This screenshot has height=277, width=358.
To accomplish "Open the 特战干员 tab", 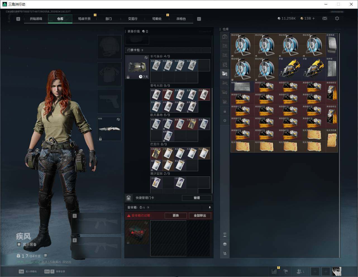I will pos(84,19).
